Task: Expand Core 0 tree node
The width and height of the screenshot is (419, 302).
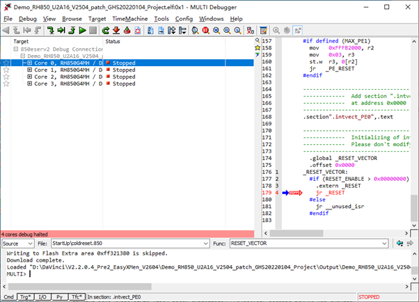Action: click(x=30, y=63)
